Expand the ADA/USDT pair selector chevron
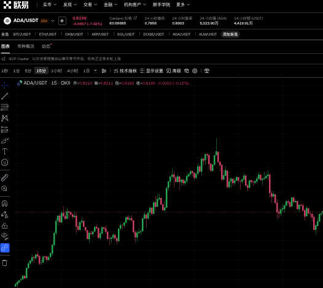The height and width of the screenshot is (288, 323). point(53,21)
